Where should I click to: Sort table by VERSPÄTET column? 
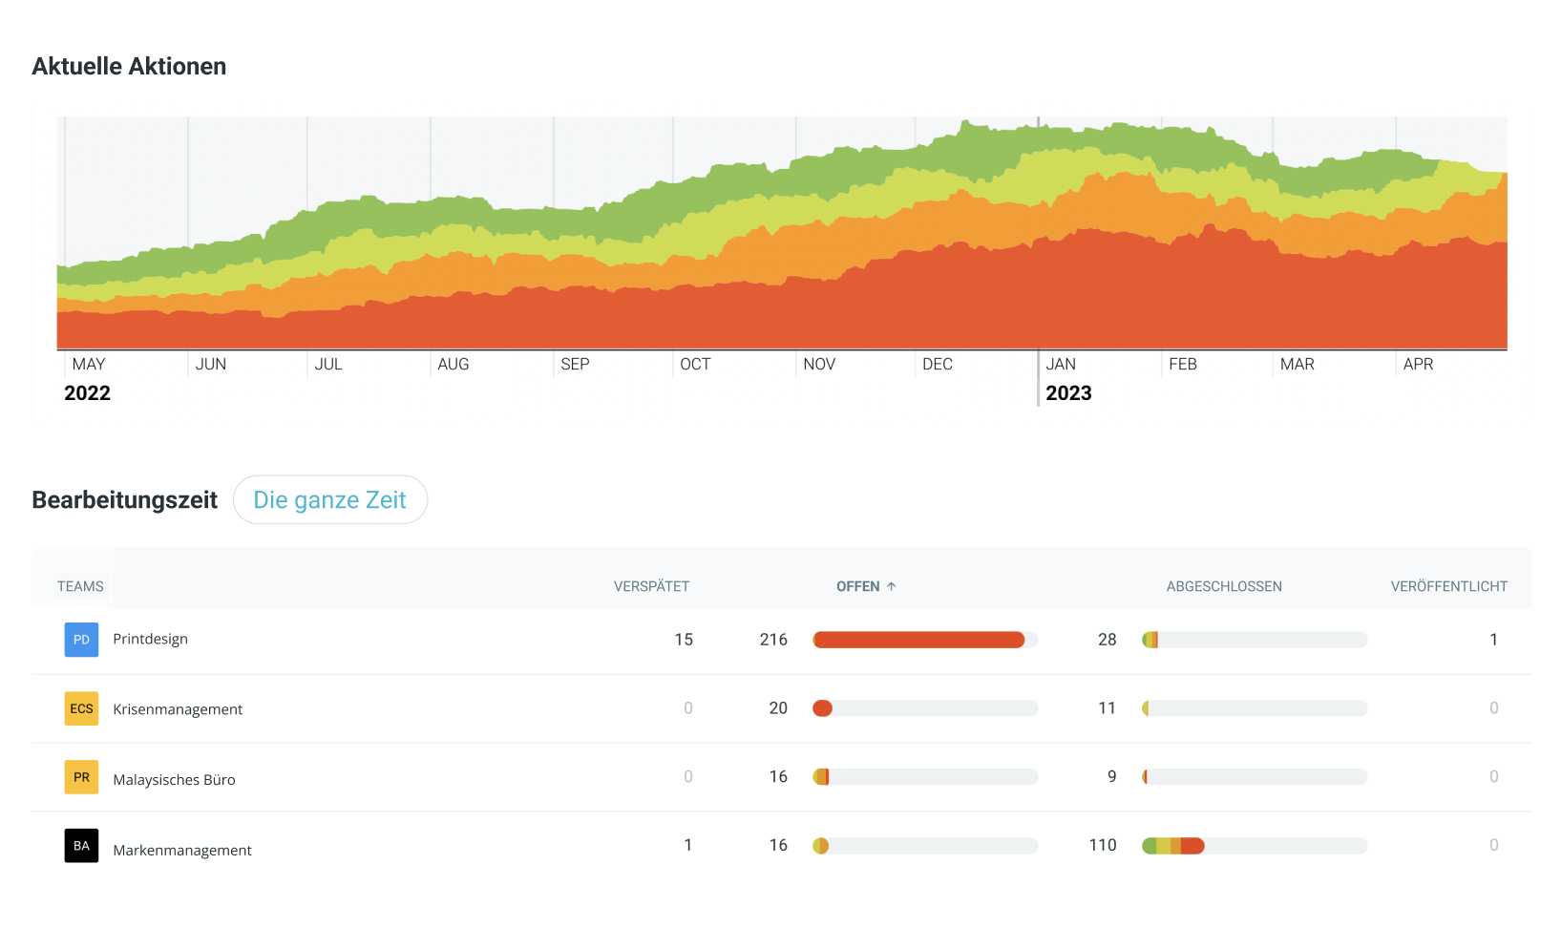[x=651, y=586]
